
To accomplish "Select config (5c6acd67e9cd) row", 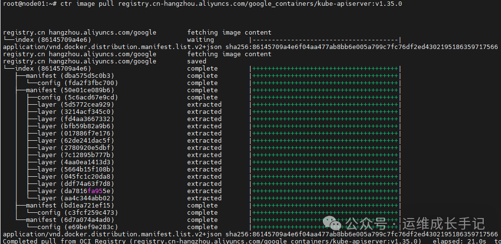I will [x=214, y=97].
